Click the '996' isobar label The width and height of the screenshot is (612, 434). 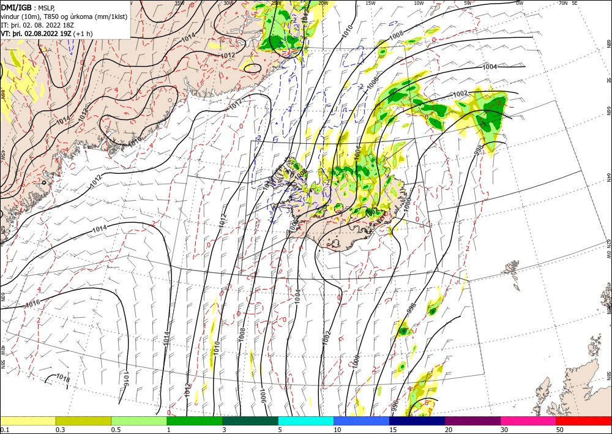point(395,405)
